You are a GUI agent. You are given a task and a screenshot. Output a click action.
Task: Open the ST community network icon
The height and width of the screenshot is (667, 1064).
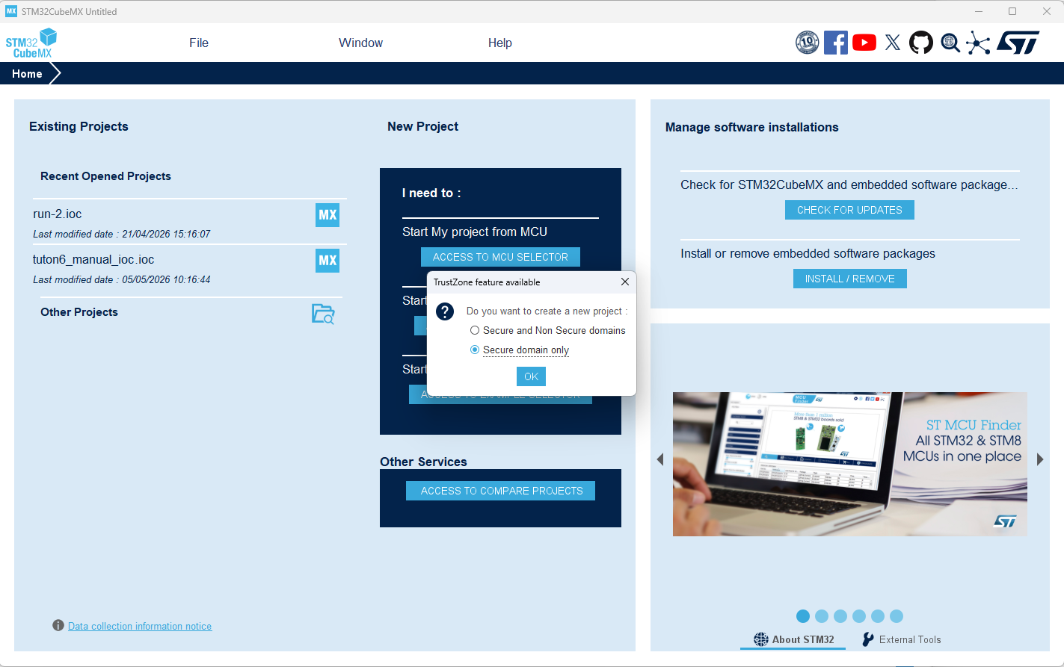(x=978, y=43)
